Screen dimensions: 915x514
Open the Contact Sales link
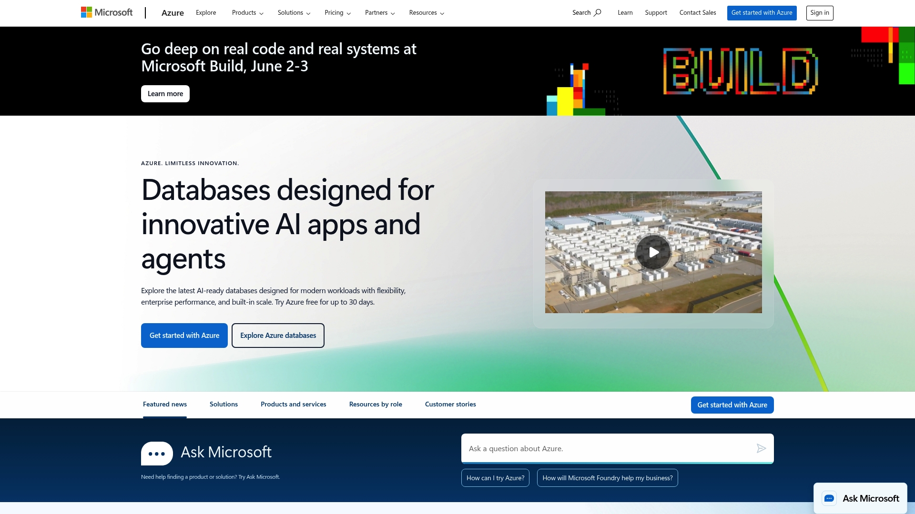click(697, 13)
